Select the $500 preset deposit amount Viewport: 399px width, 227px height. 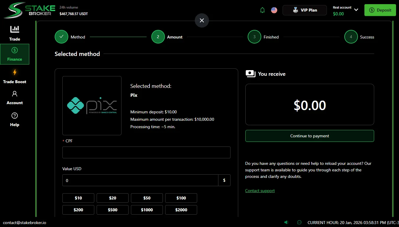pyautogui.click(x=113, y=210)
